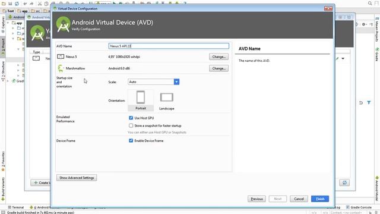Image resolution: width=380 pixels, height=214 pixels.
Task: Click the Marshmallow Android icon
Action: click(x=61, y=68)
